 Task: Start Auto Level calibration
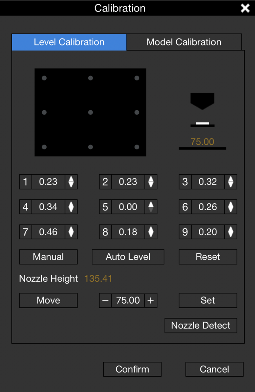tap(128, 257)
